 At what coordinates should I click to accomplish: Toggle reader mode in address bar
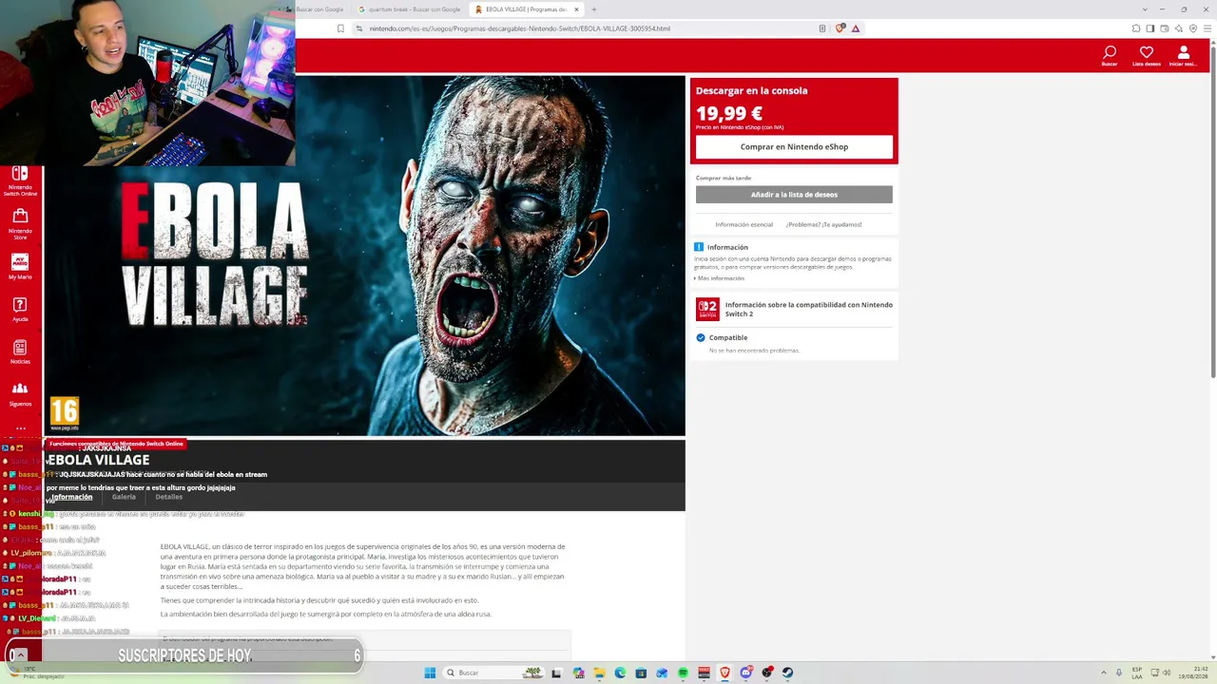(x=822, y=28)
